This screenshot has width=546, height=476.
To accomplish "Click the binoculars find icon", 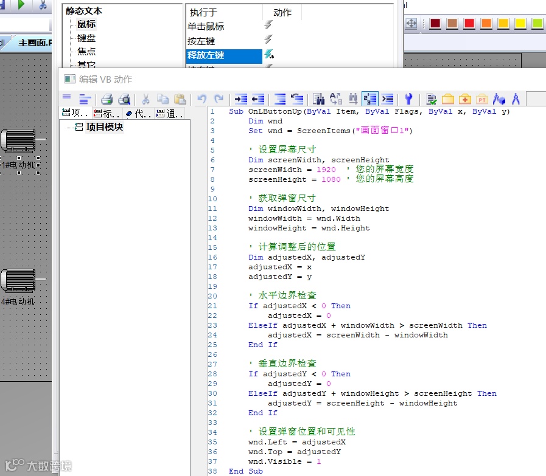I will (318, 99).
